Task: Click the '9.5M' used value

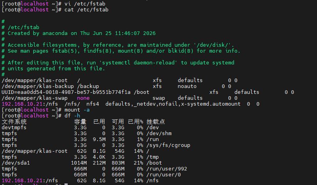Action: click(x=99, y=139)
